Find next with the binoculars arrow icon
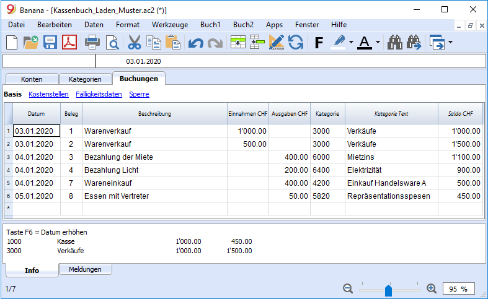 [x=414, y=42]
